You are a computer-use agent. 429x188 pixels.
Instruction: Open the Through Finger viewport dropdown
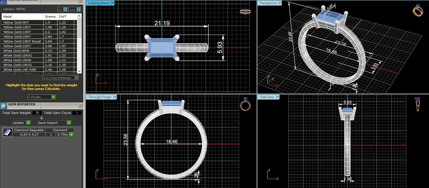point(115,97)
